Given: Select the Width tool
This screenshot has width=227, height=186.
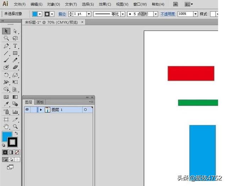Looking at the screenshot, I should click(x=6, y=82).
